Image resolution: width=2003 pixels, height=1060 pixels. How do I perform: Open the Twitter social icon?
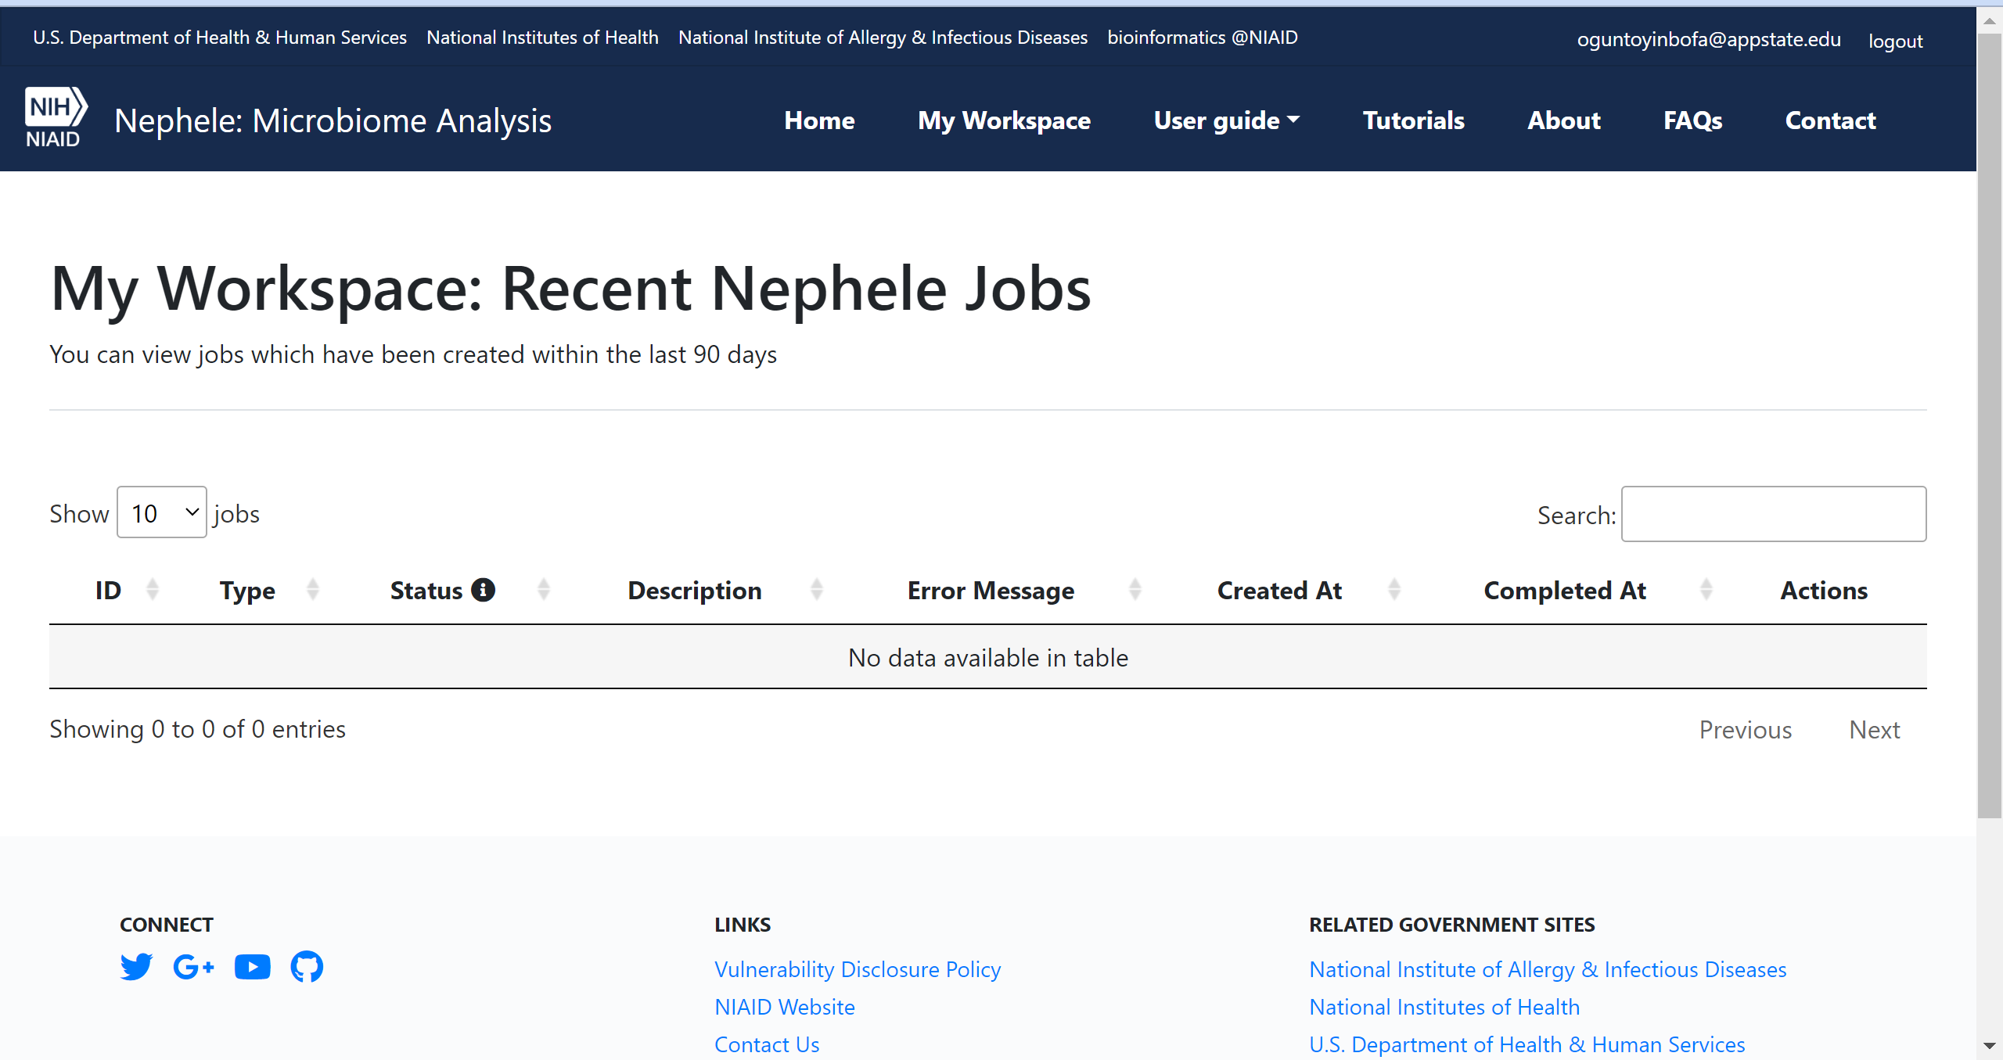click(136, 967)
